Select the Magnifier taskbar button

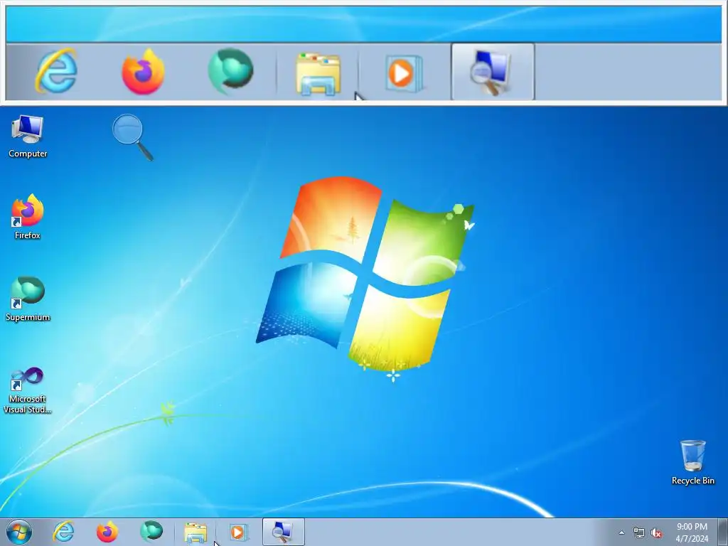pos(283,532)
